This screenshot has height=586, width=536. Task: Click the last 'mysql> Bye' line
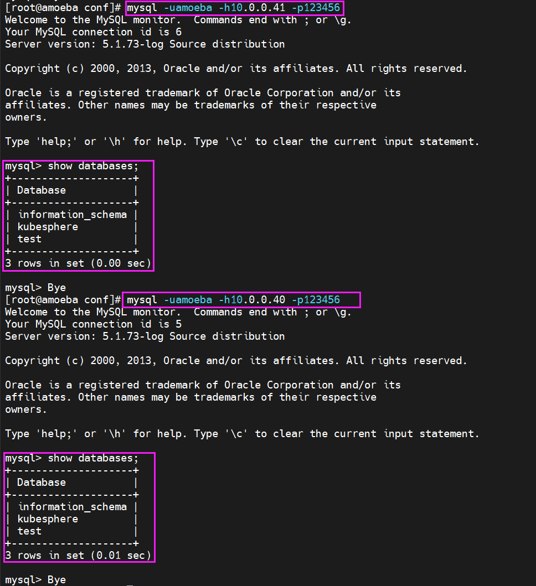35,580
